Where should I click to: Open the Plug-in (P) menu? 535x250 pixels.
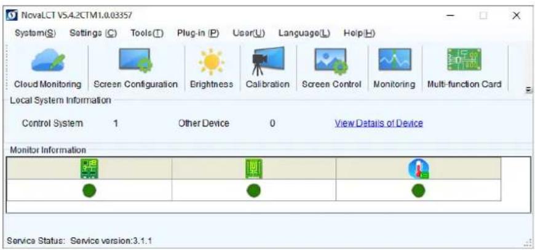click(198, 33)
